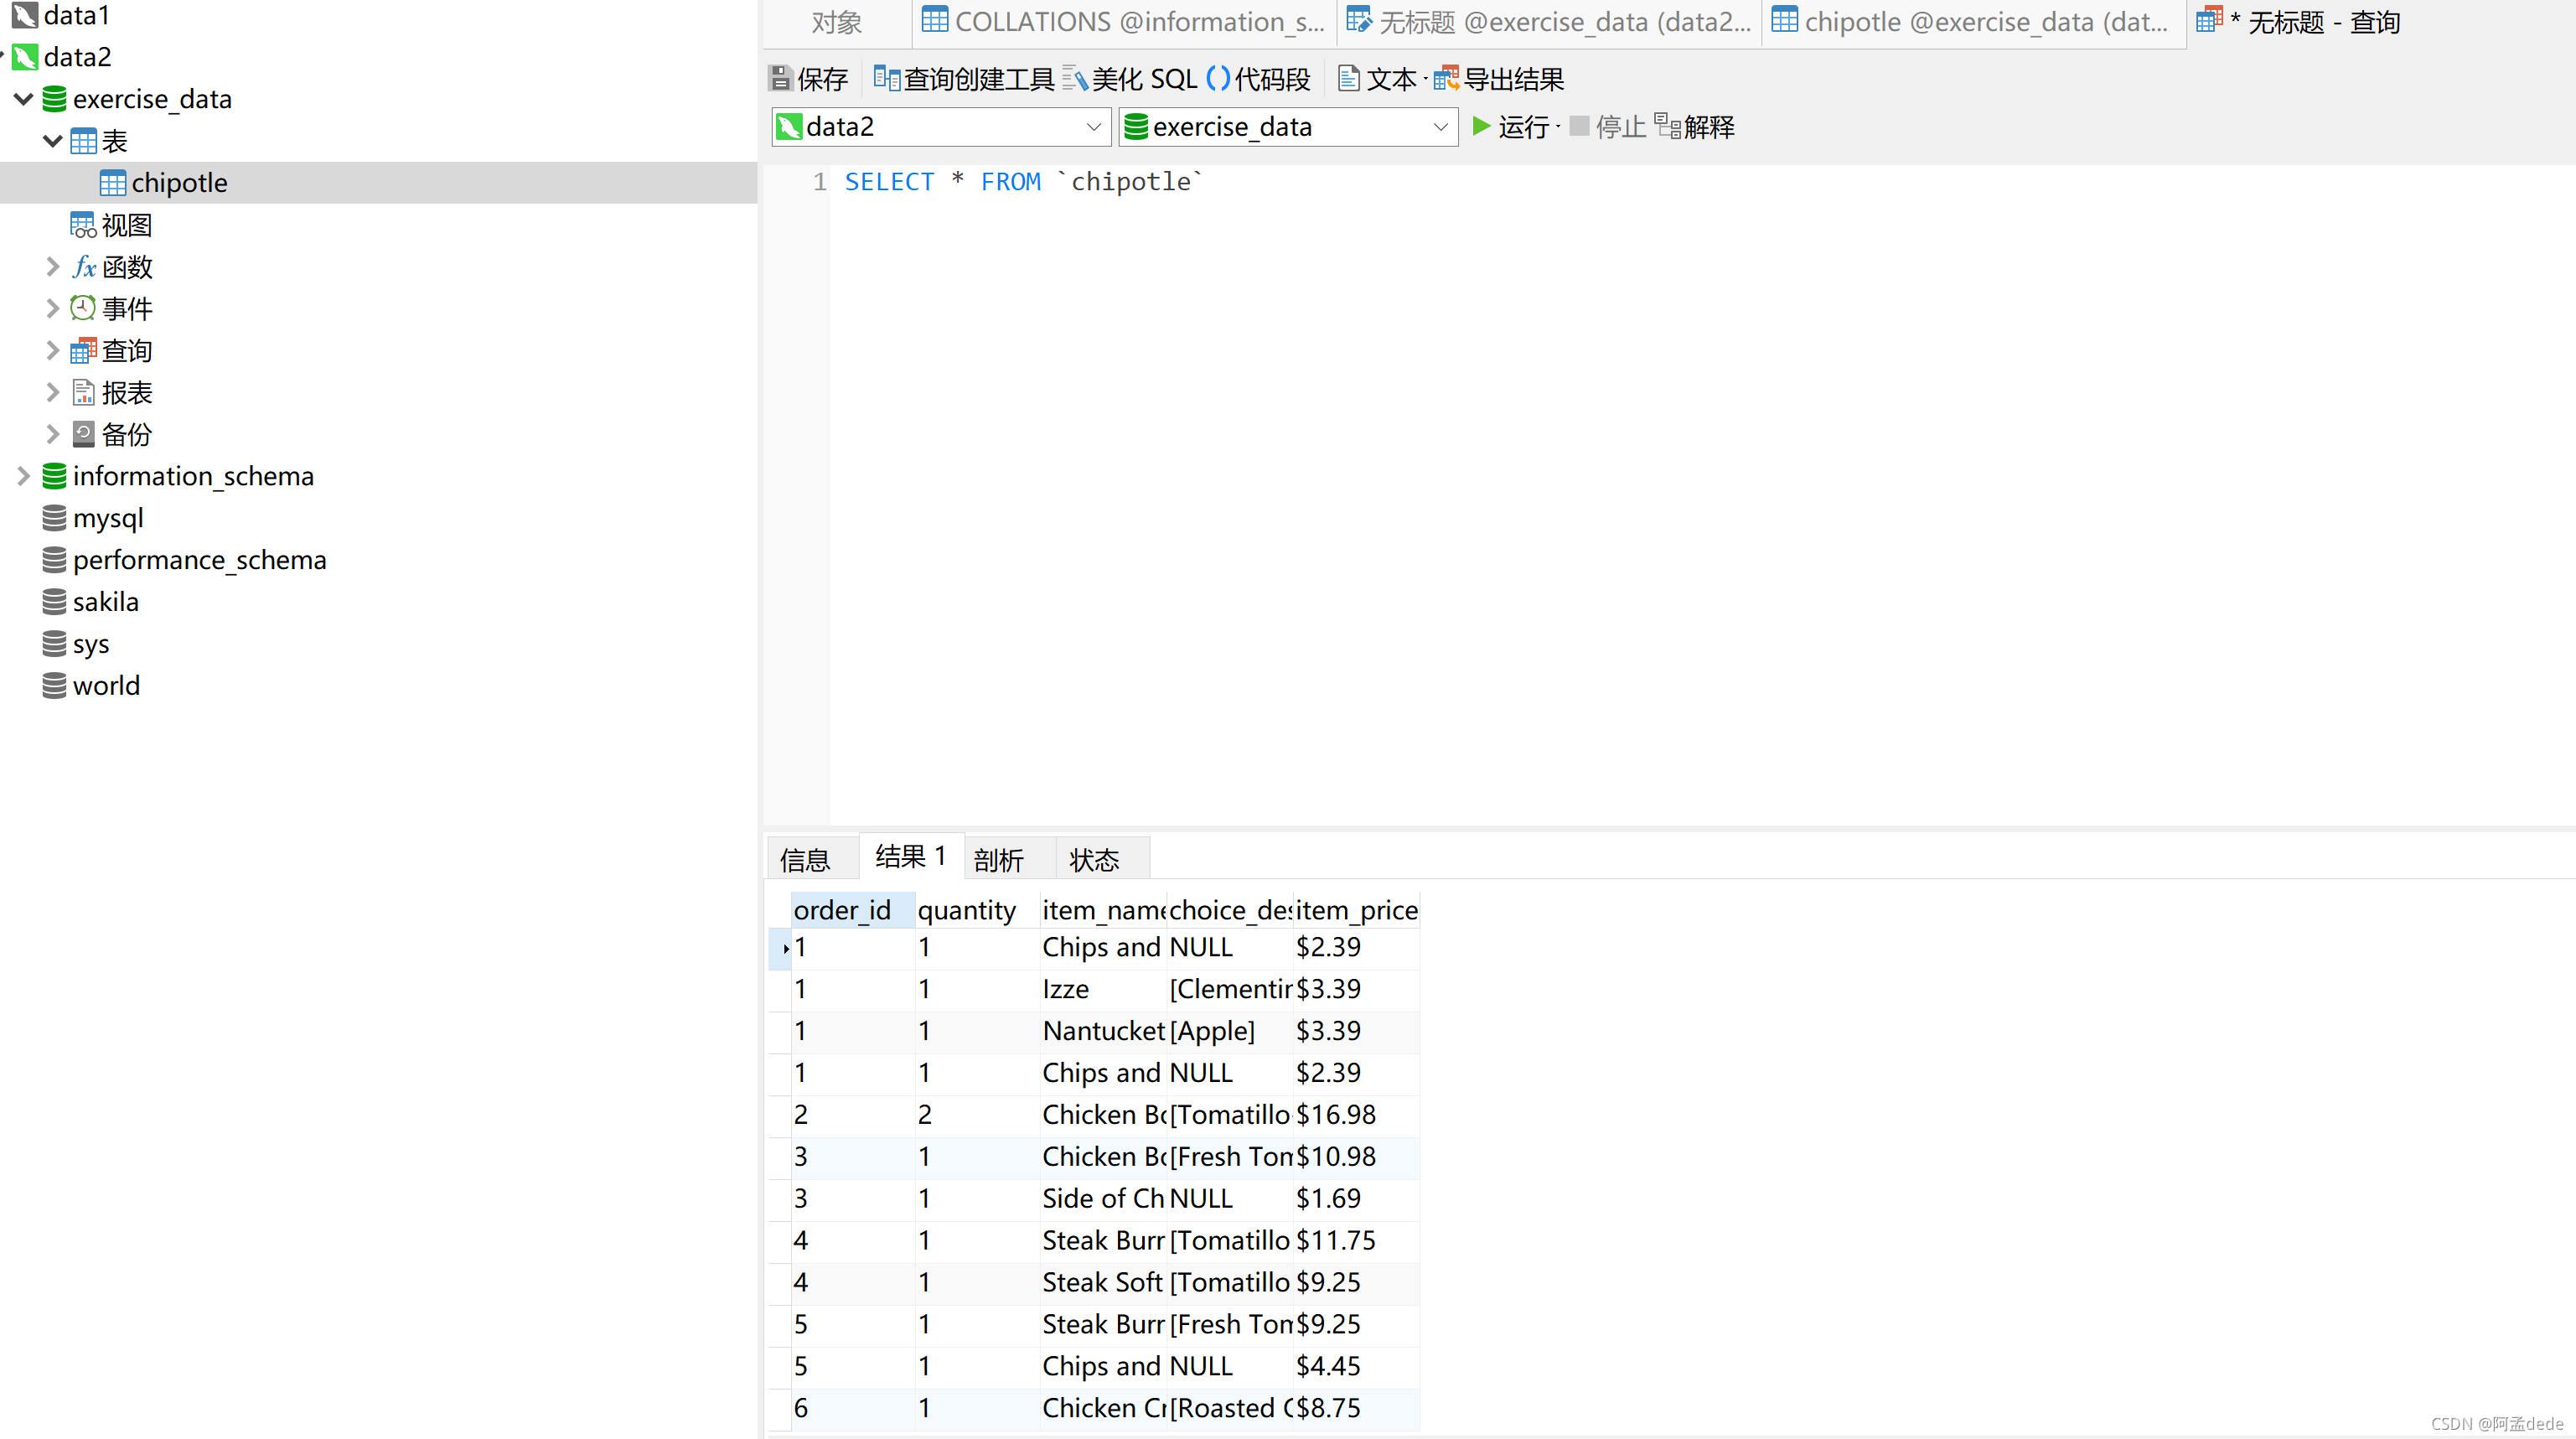Click the Export Result (导出结果) icon
The image size is (2576, 1439).
coord(1446,78)
